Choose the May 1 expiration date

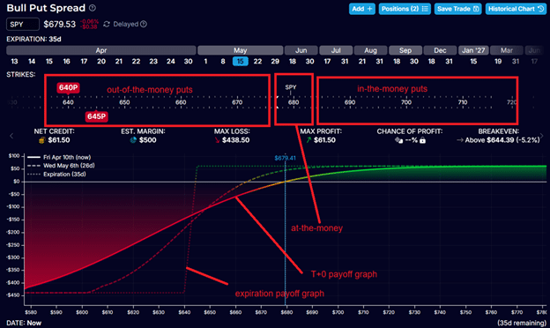[x=205, y=62]
